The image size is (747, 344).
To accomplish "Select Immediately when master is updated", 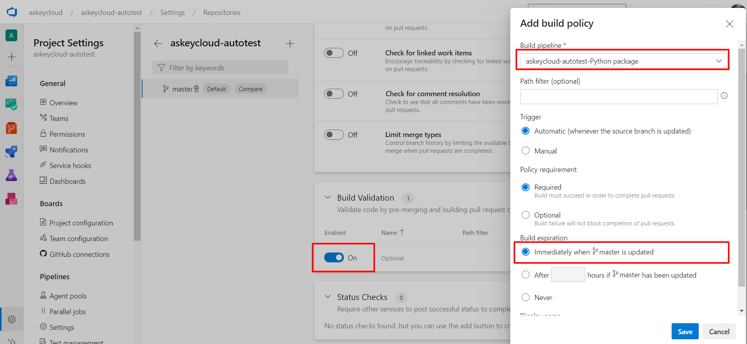I will coord(526,252).
